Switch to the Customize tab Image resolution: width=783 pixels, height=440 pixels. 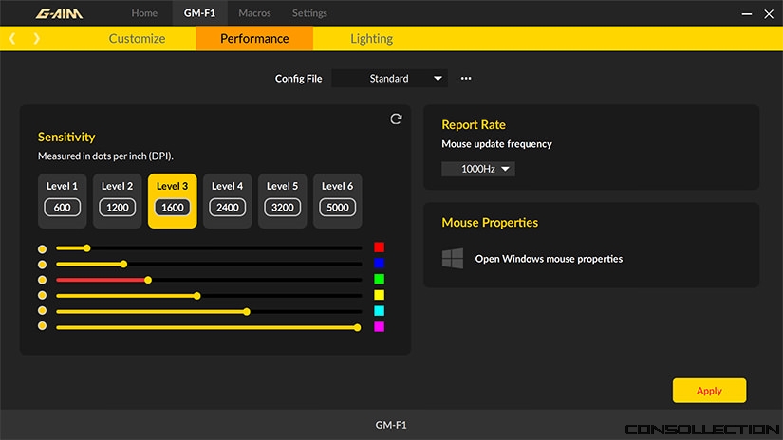[137, 39]
